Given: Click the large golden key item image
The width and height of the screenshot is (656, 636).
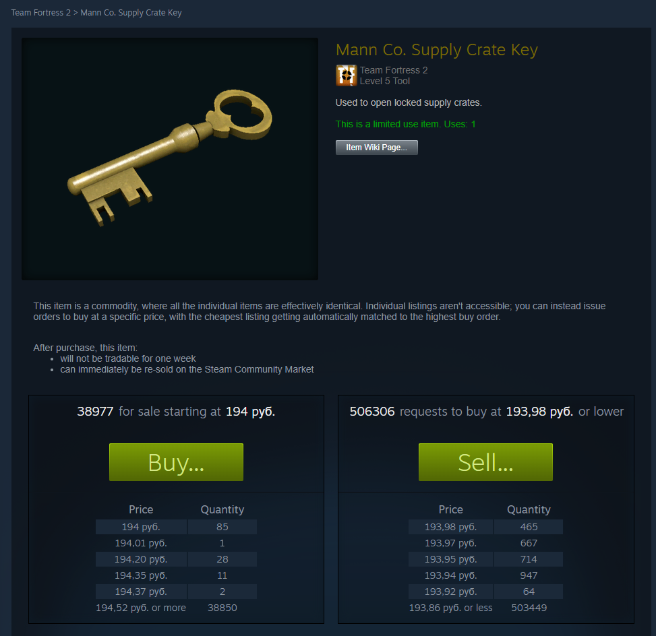Looking at the screenshot, I should click(170, 159).
